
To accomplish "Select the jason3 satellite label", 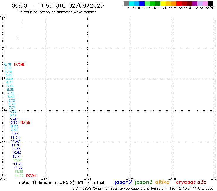I will coord(144,182).
